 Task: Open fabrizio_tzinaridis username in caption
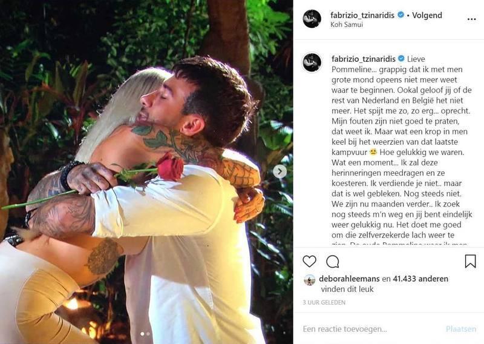point(364,59)
